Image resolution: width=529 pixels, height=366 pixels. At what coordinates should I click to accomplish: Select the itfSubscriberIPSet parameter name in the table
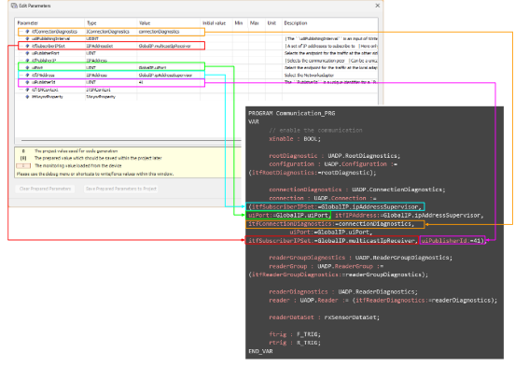click(x=49, y=46)
